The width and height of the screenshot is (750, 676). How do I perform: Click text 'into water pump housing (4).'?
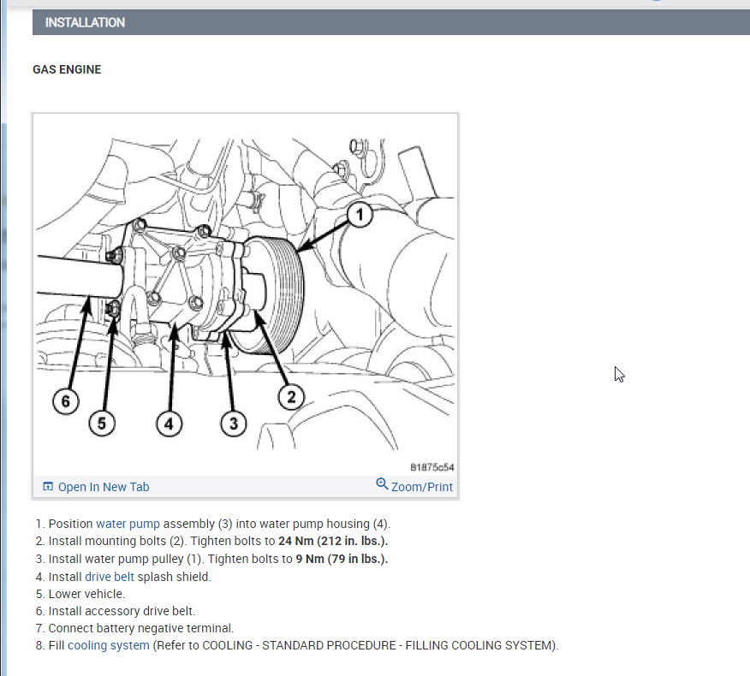point(312,524)
